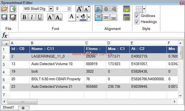The image size is (185, 111).
Task: Open the cell borders dropdown arrow
Action: 144,9
